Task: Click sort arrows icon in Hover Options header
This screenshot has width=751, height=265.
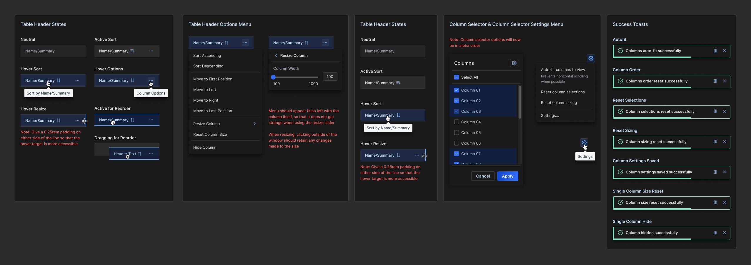Action: tap(132, 80)
